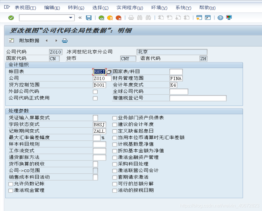Open the command field dropdown arrow
The height and width of the screenshot is (211, 262).
(x=71, y=18)
